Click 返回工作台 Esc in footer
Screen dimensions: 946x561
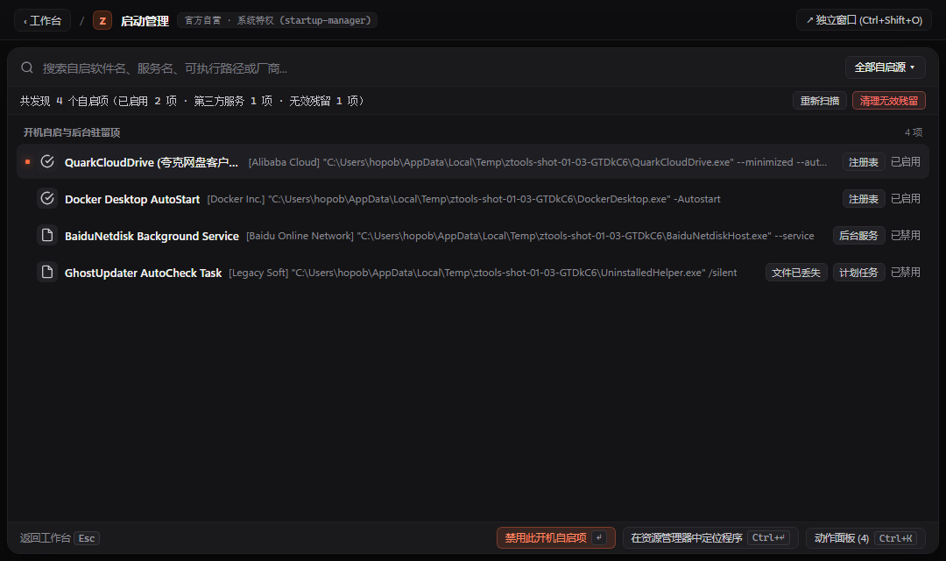pos(60,537)
